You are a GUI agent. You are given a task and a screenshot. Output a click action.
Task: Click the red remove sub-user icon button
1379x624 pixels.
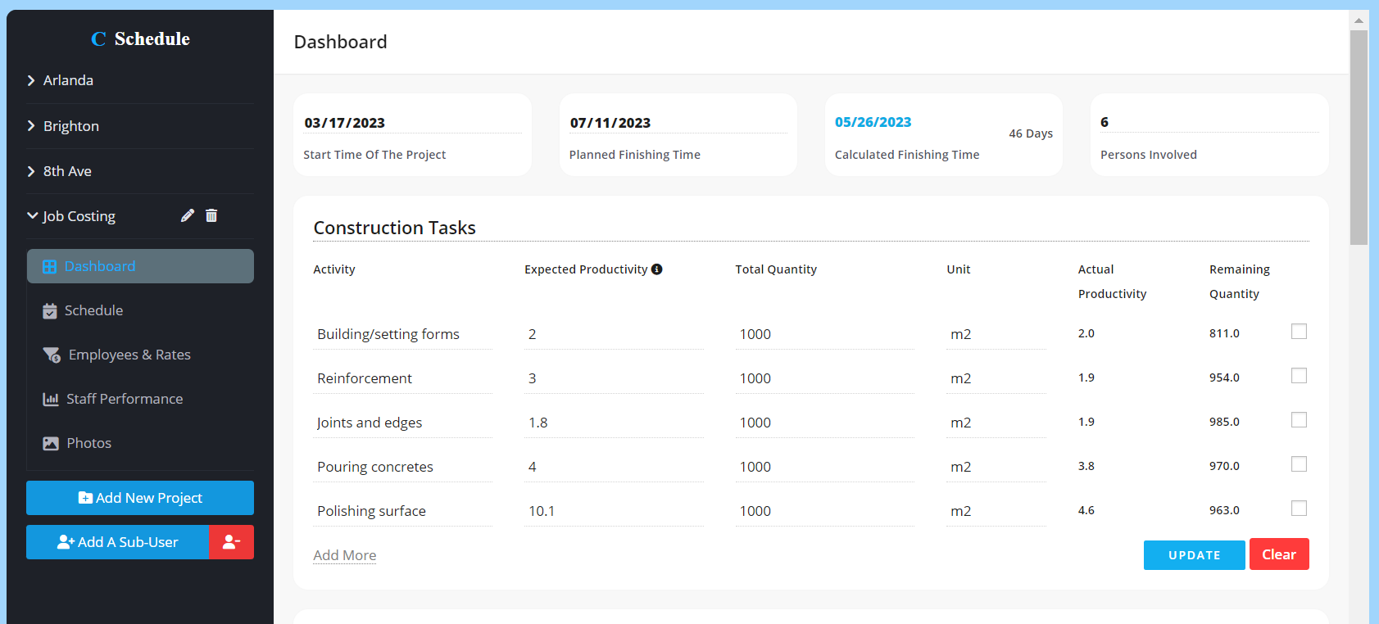pyautogui.click(x=231, y=542)
